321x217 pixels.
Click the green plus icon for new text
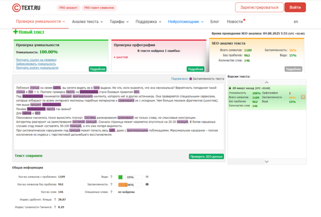[x=16, y=32]
